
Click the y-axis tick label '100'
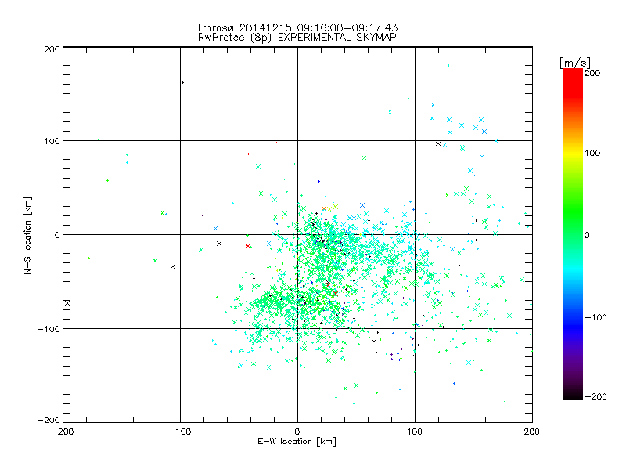pos(52,141)
